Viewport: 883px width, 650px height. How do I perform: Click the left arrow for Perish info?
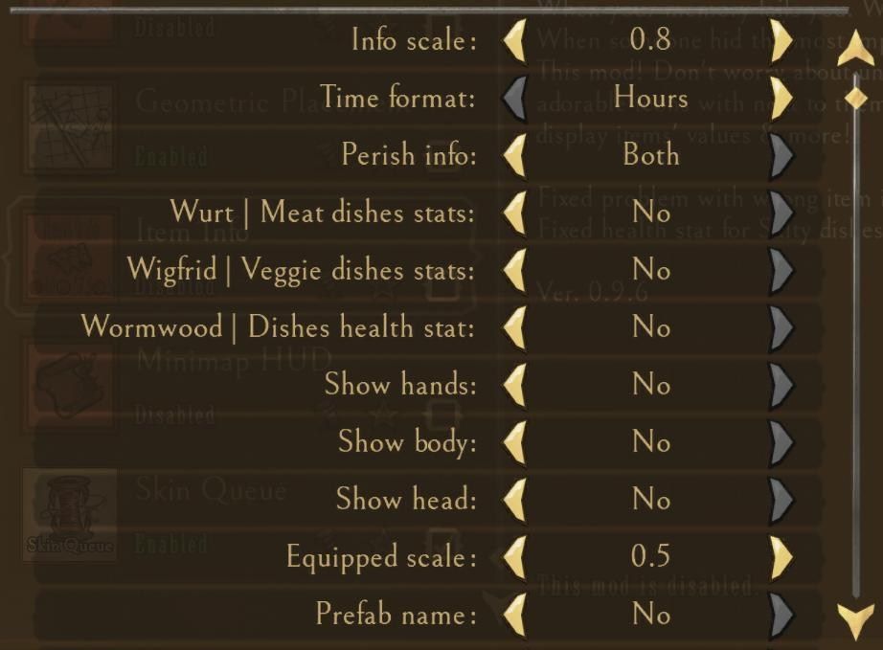515,155
